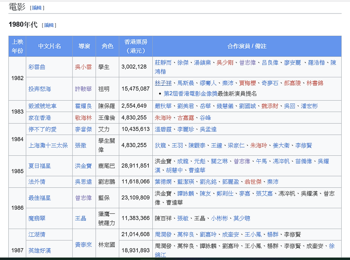The width and height of the screenshot is (350, 260).
Task: Select box office value 28,911,851
Action: (136, 166)
